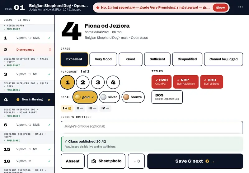Click the silver medal coin icon
Image resolution: width=249 pixels, height=173 pixels.
pos(103,97)
